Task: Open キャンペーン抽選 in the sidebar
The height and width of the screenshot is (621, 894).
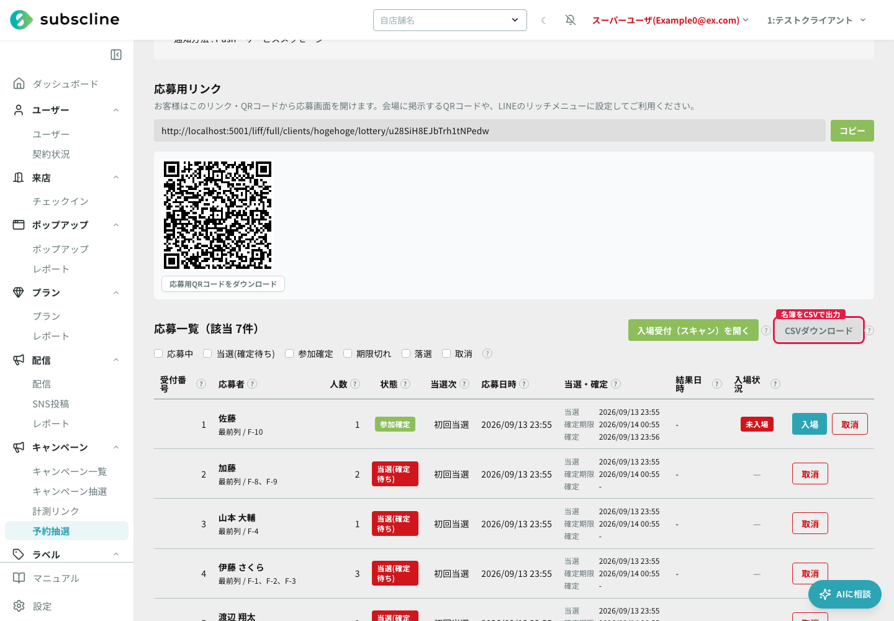Action: coord(70,491)
